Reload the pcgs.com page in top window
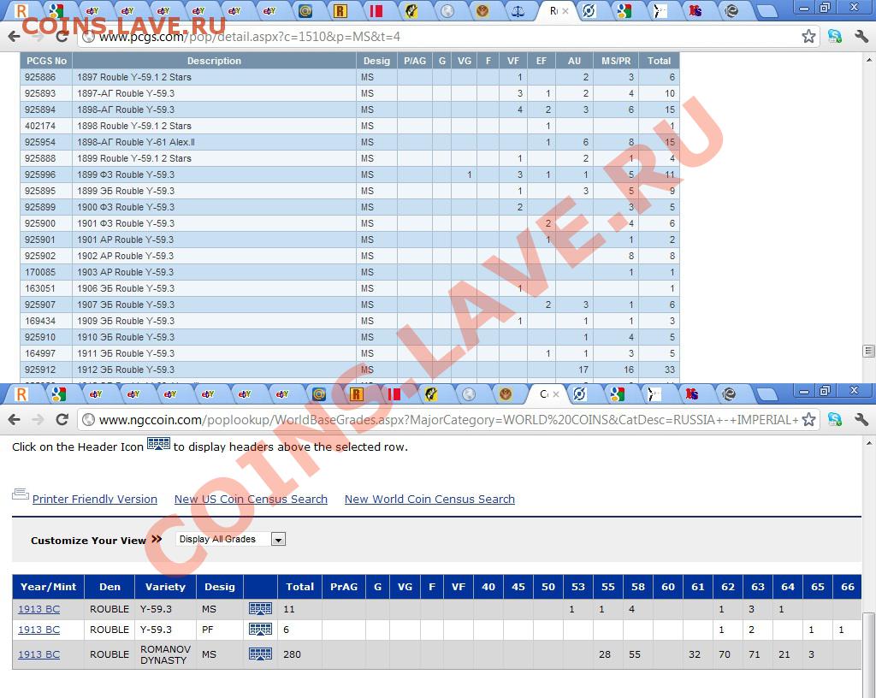 62,37
